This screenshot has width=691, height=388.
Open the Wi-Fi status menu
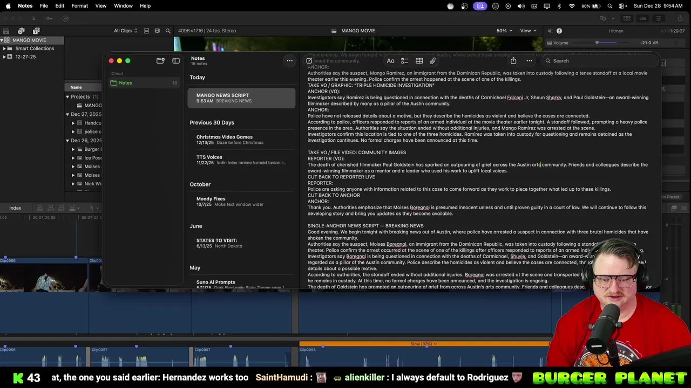572,6
